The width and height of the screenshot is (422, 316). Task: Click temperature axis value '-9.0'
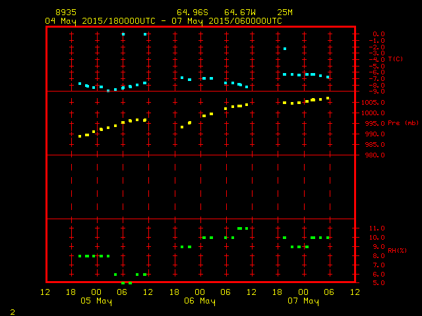point(377,92)
